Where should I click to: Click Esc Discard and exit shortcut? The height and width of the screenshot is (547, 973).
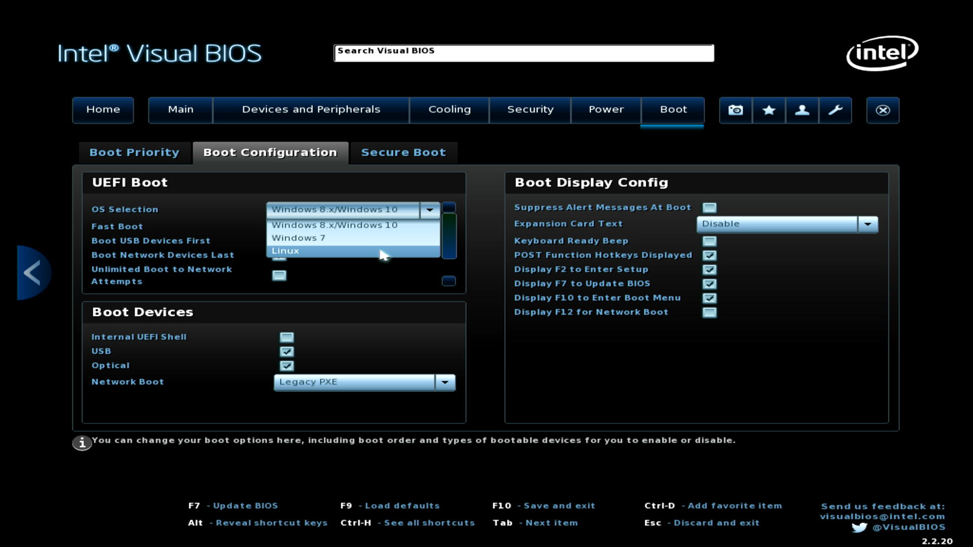[702, 523]
